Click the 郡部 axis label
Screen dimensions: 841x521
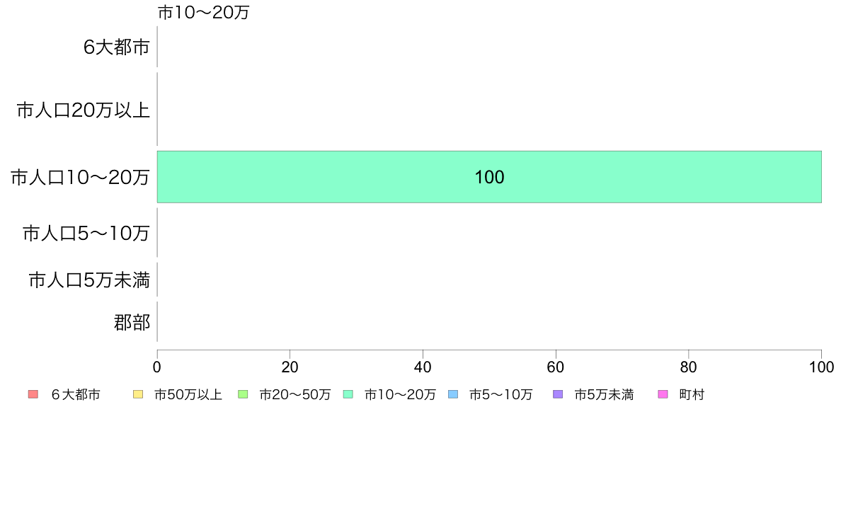pyautogui.click(x=132, y=323)
